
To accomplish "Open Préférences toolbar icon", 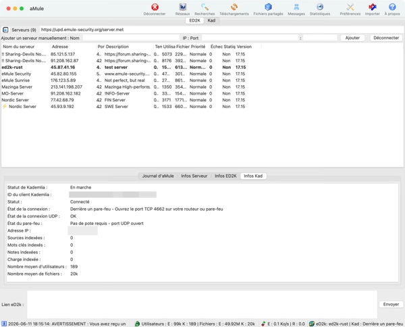I will [x=350, y=7].
